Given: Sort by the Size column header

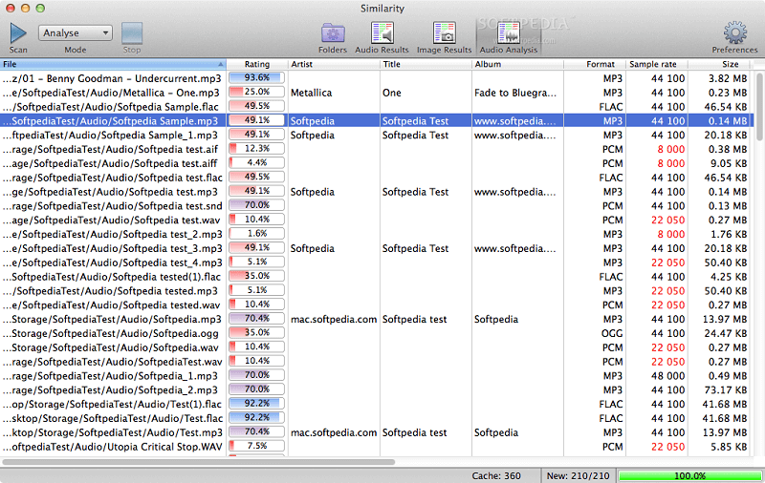Looking at the screenshot, I should (x=721, y=64).
